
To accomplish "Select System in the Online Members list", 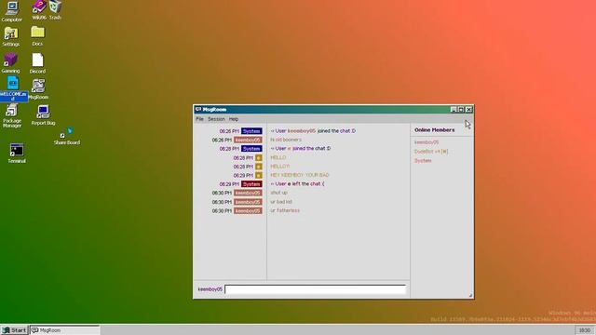I will click(x=423, y=161).
